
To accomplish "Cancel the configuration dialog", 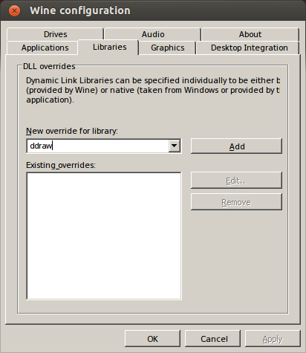I will pyautogui.click(x=213, y=339).
